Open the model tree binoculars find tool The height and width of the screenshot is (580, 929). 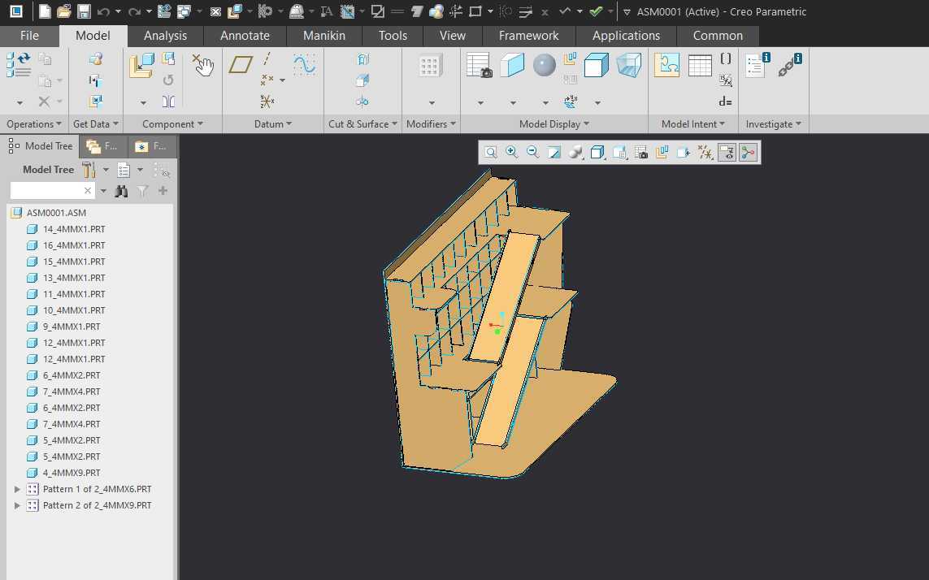tap(121, 191)
